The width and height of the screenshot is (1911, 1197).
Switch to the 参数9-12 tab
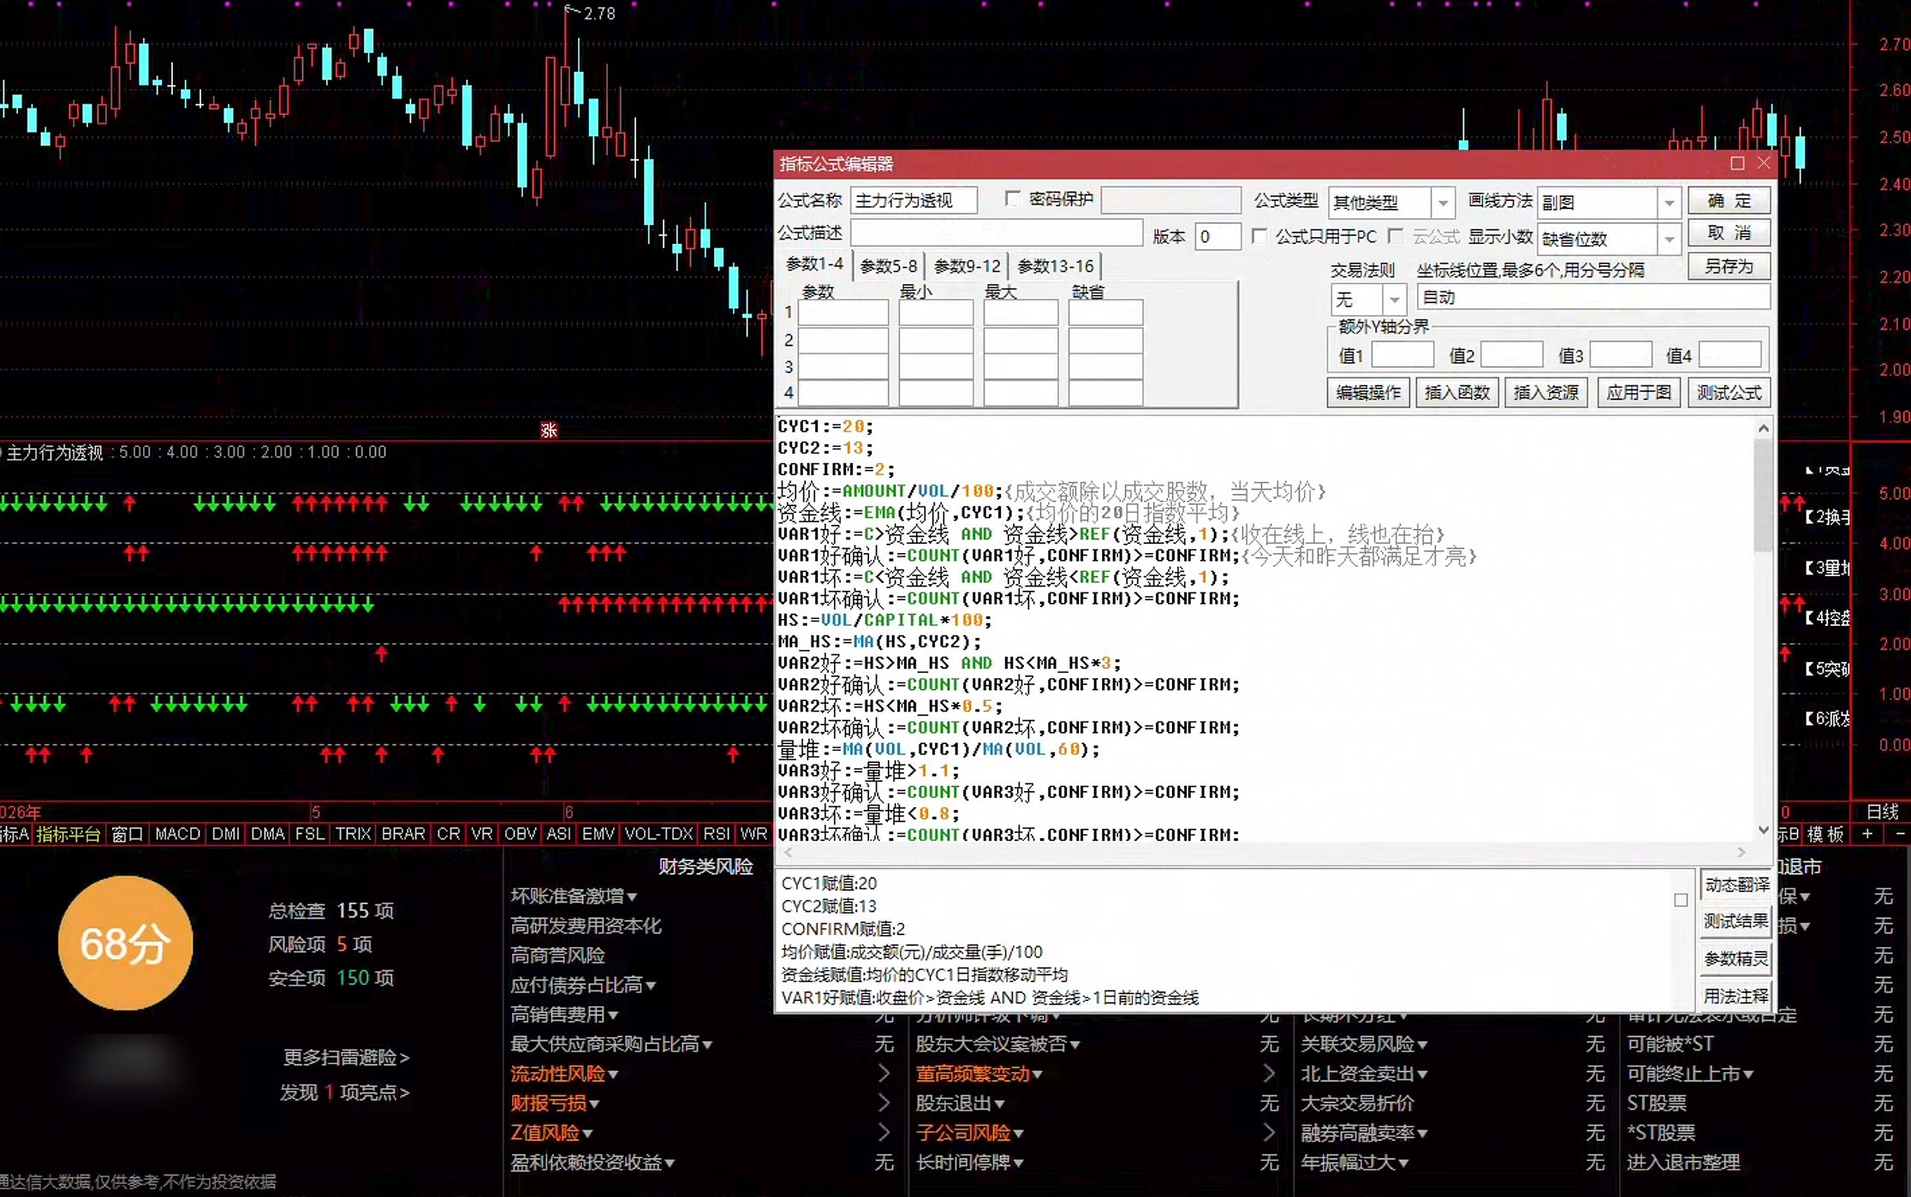point(967,266)
